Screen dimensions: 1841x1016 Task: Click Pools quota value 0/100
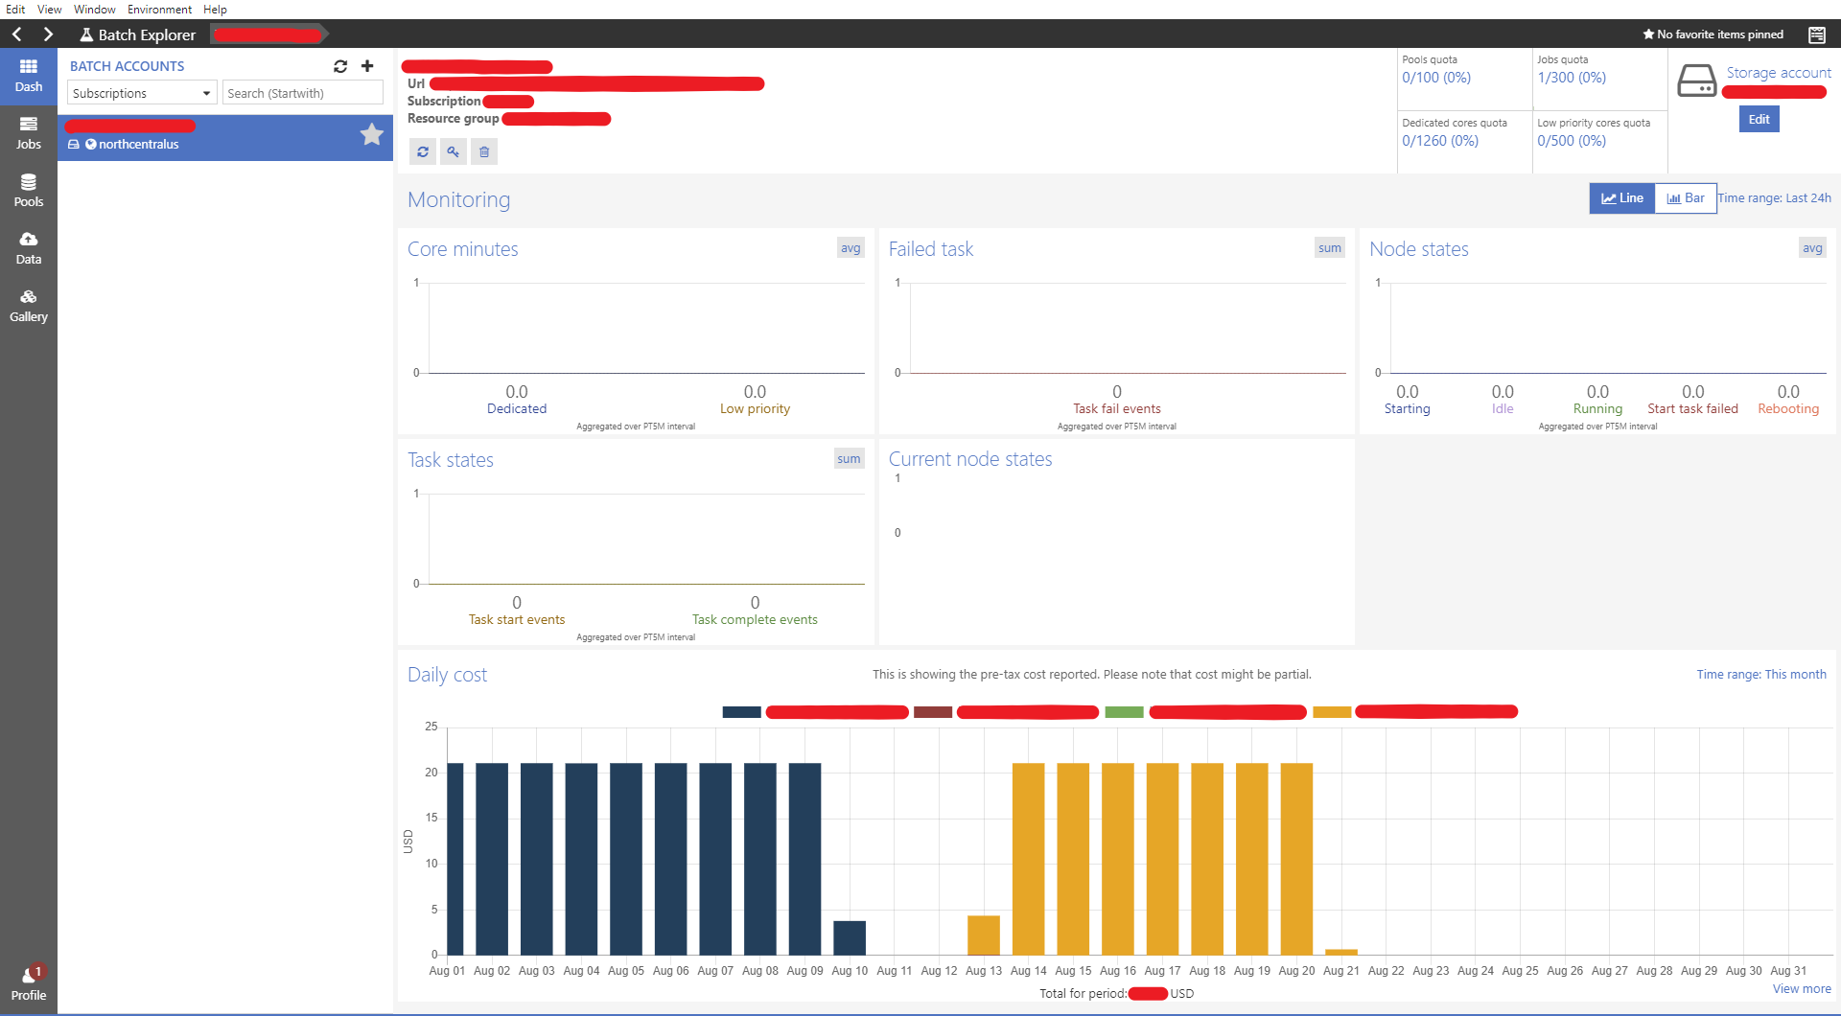(x=1436, y=78)
